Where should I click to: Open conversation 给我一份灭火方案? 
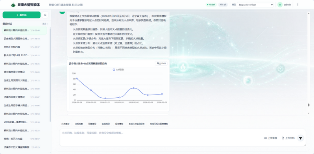(25, 139)
